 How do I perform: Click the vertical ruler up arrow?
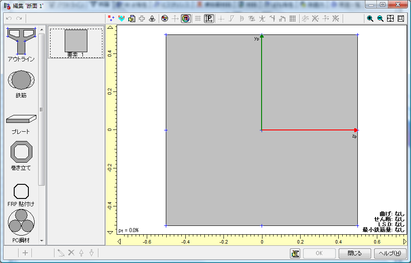pos(110,27)
